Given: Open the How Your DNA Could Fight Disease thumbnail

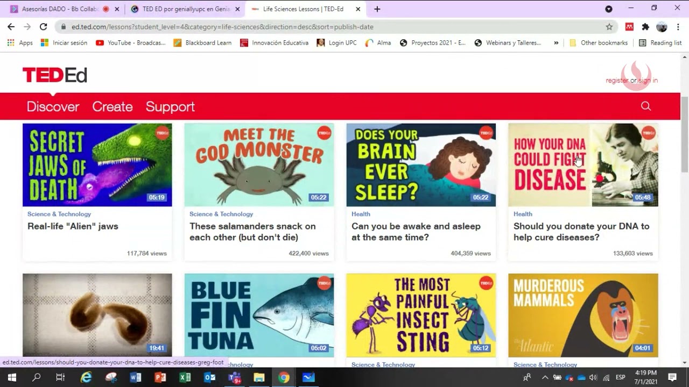Looking at the screenshot, I should pyautogui.click(x=583, y=165).
